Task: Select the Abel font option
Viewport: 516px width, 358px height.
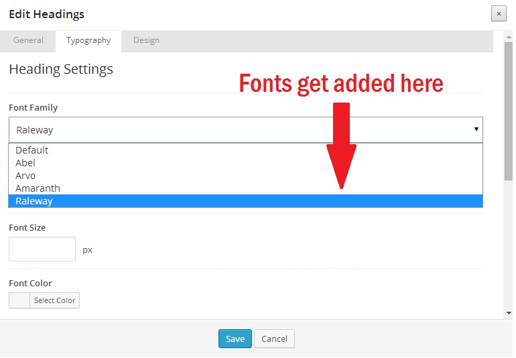Action: point(25,163)
